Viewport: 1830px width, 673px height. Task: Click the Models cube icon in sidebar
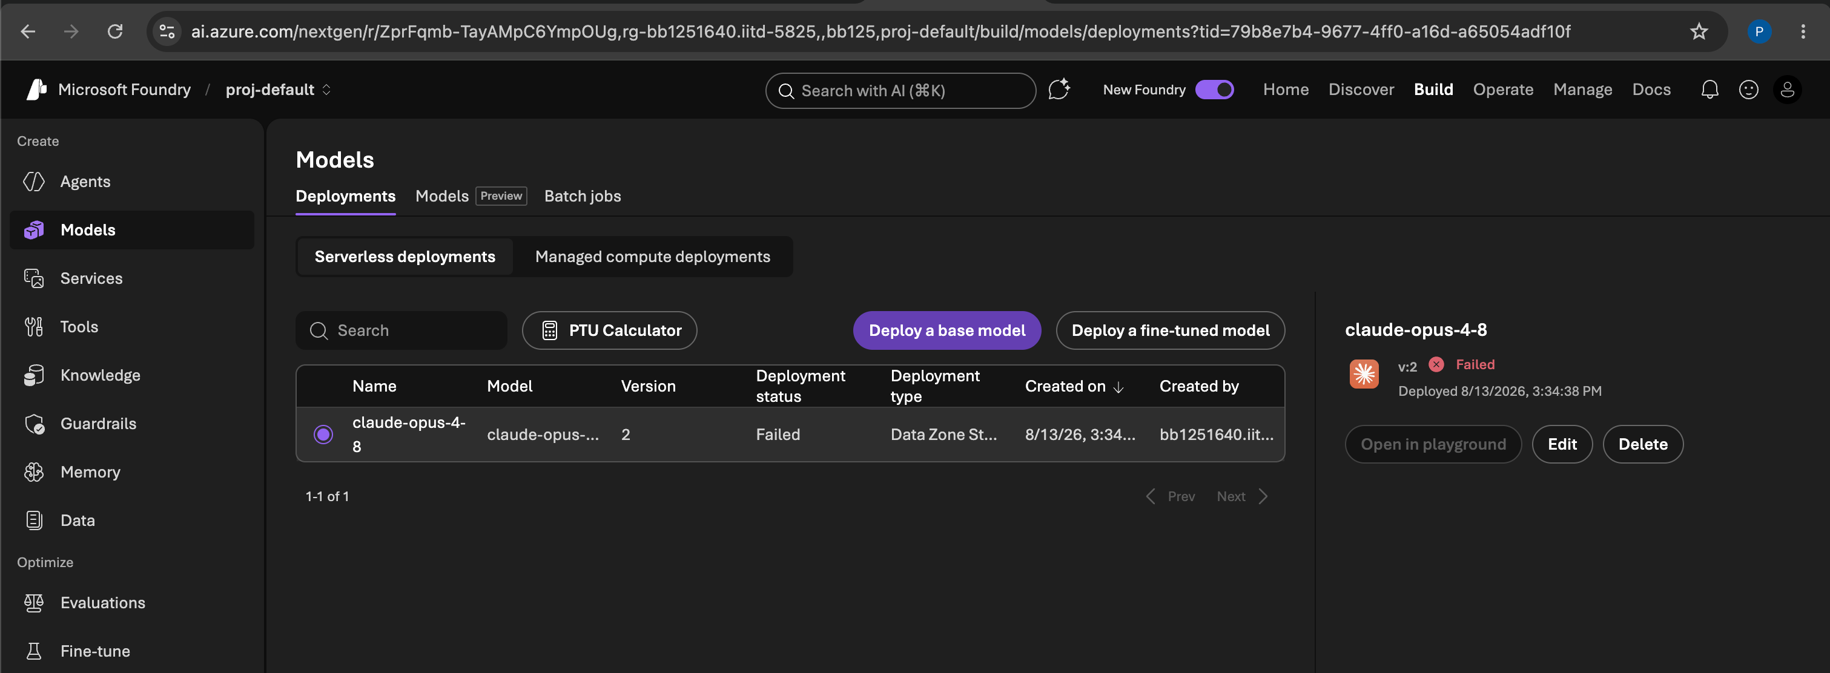[33, 230]
